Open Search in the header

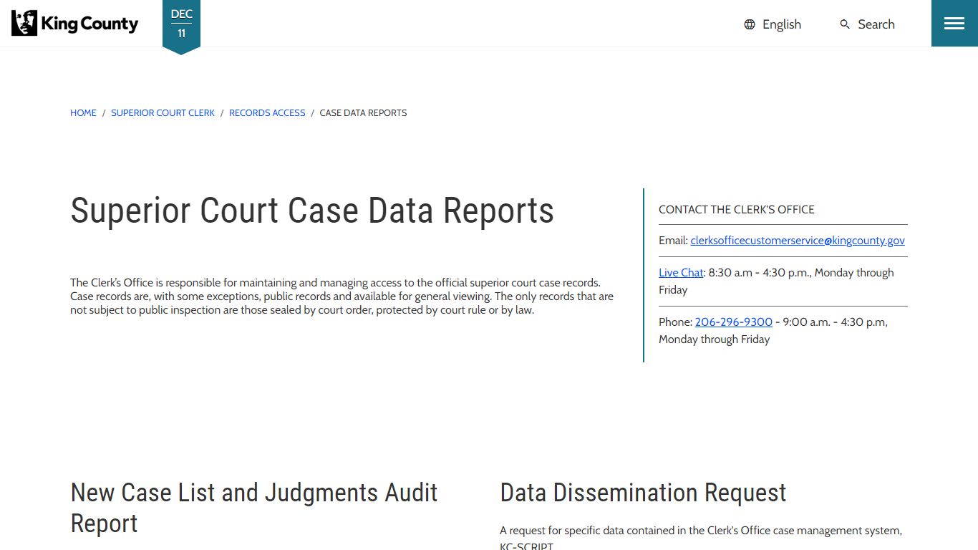click(x=876, y=24)
